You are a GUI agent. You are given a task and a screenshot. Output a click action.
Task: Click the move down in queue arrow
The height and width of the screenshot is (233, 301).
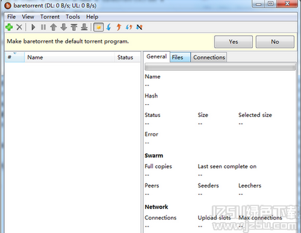click(64, 27)
